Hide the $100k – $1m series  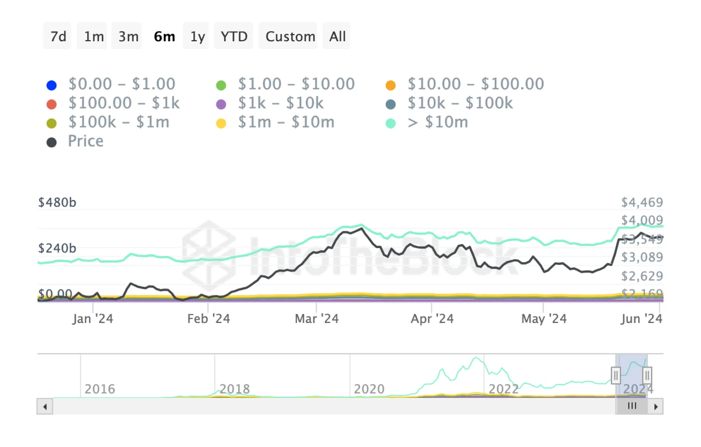point(108,123)
